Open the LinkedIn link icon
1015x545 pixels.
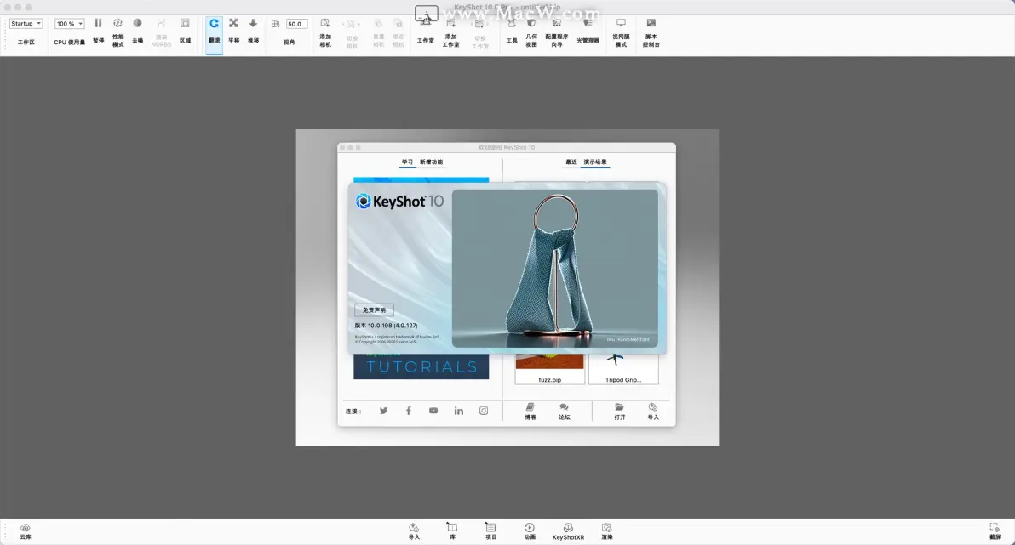pyautogui.click(x=458, y=411)
